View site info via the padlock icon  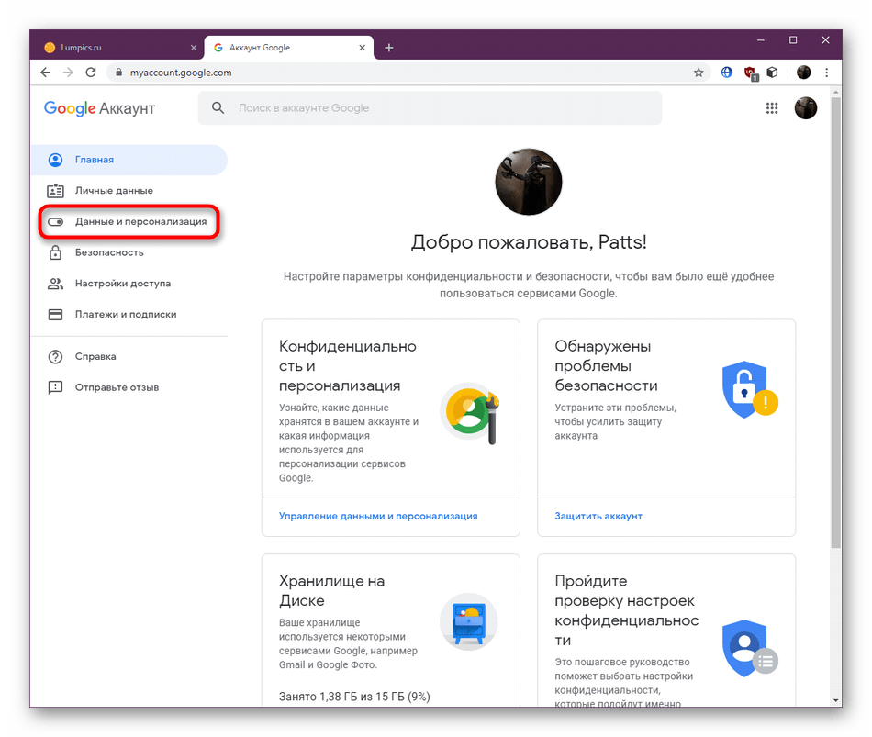(118, 73)
